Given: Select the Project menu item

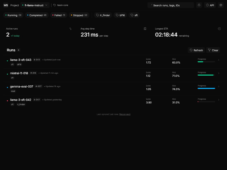Looking at the screenshot, I should point(15,5).
